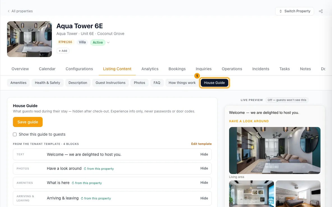Click the Save guide button

click(x=28, y=122)
